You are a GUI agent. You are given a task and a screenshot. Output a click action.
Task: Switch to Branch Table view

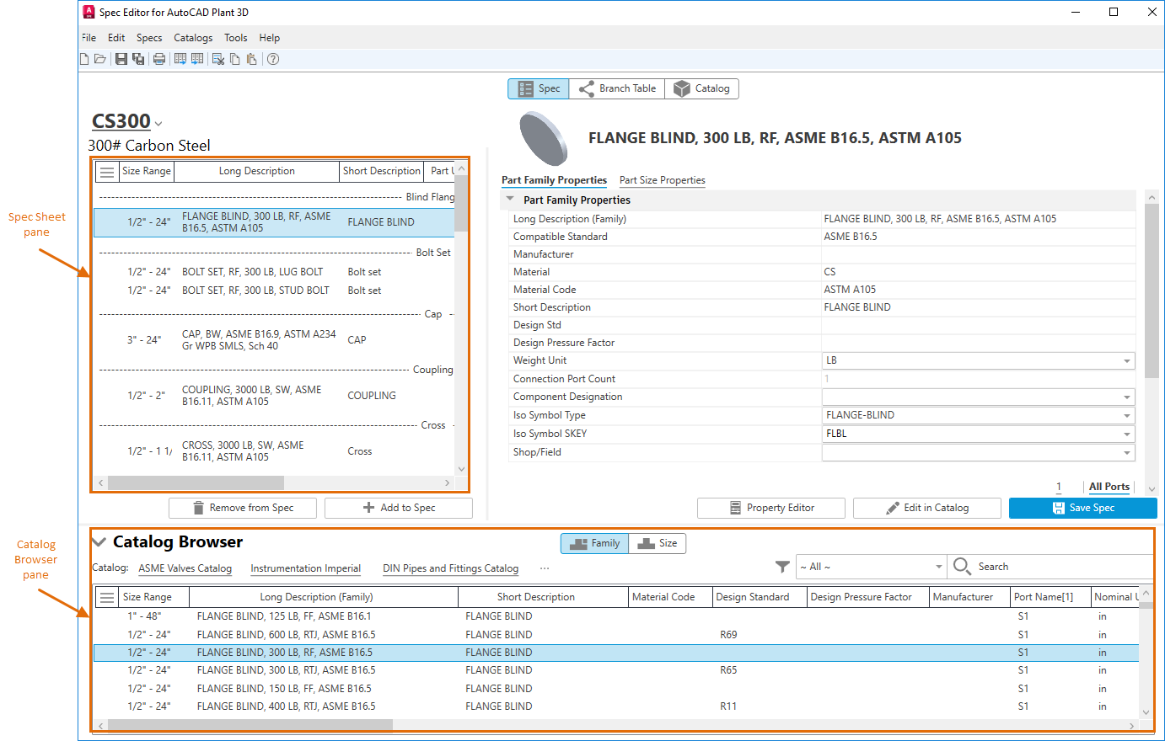click(617, 88)
